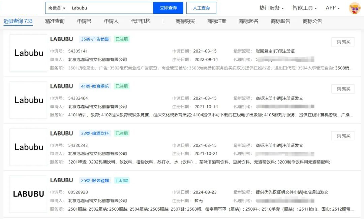Expand the 智能工具 menu
The width and height of the screenshot is (364, 219).
304,8
